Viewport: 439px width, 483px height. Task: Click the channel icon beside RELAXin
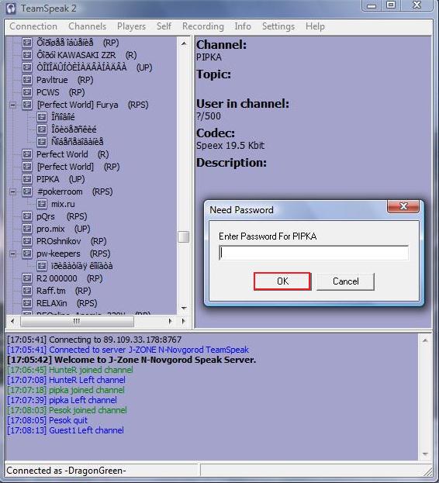pyautogui.click(x=27, y=303)
